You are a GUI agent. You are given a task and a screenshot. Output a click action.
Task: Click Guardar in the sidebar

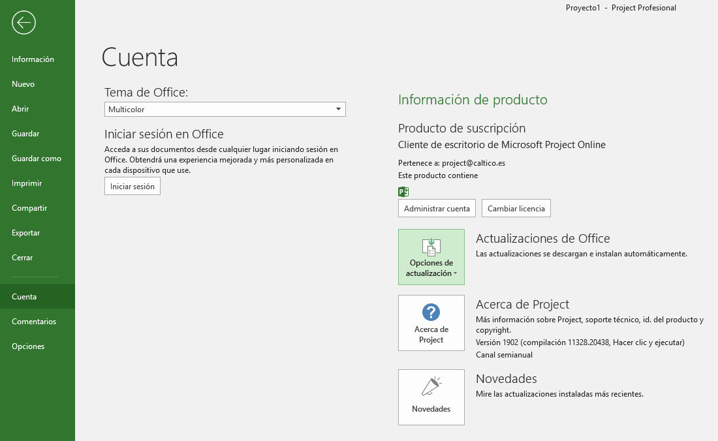38,133
